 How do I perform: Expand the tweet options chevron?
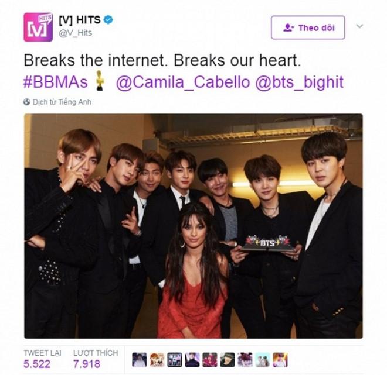(359, 26)
